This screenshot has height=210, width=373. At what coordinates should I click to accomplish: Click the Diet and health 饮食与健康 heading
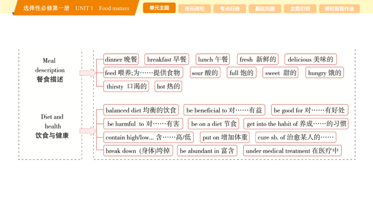(52, 126)
